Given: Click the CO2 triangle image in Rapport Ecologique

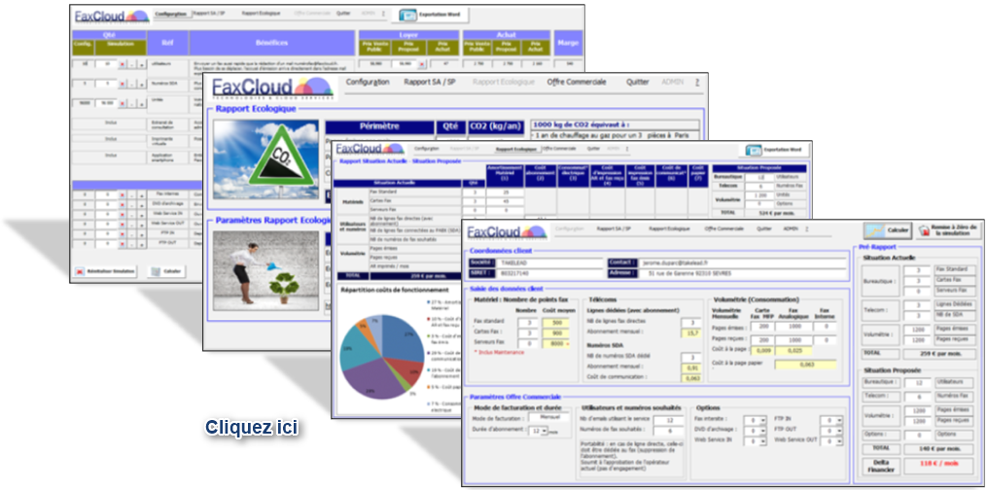Looking at the screenshot, I should [265, 159].
